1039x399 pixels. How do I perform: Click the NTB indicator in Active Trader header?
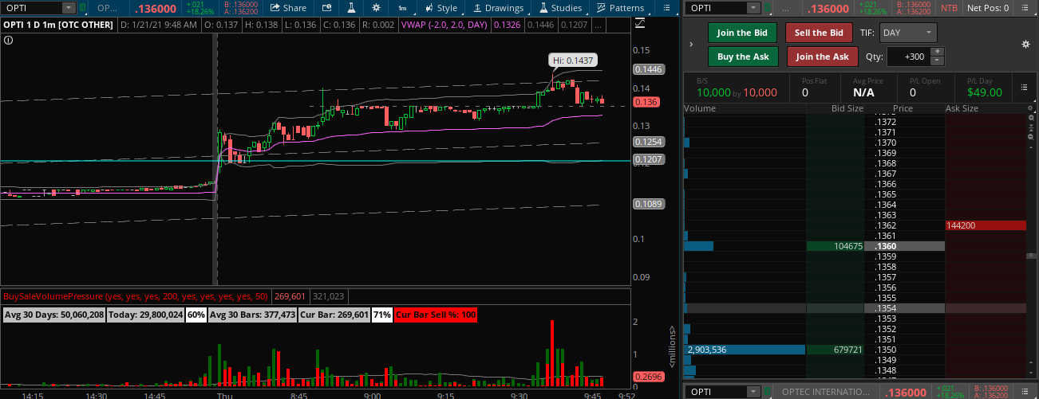click(949, 8)
